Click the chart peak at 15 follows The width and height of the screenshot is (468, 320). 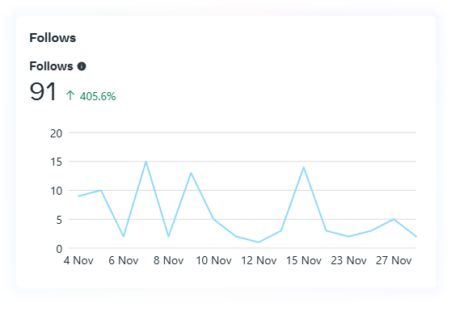pyautogui.click(x=146, y=162)
